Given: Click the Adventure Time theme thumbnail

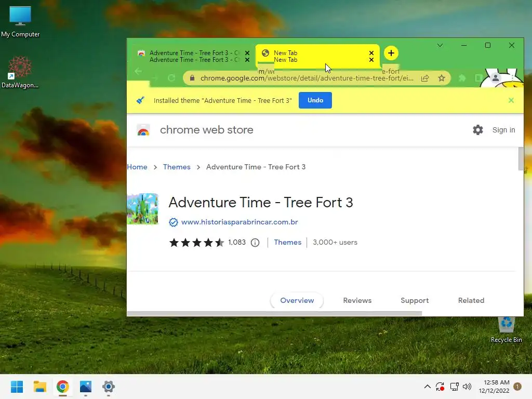Looking at the screenshot, I should click(142, 209).
